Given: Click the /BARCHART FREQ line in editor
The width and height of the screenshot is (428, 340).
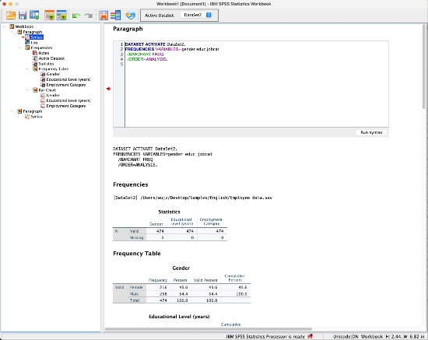Looking at the screenshot, I should 146,54.
